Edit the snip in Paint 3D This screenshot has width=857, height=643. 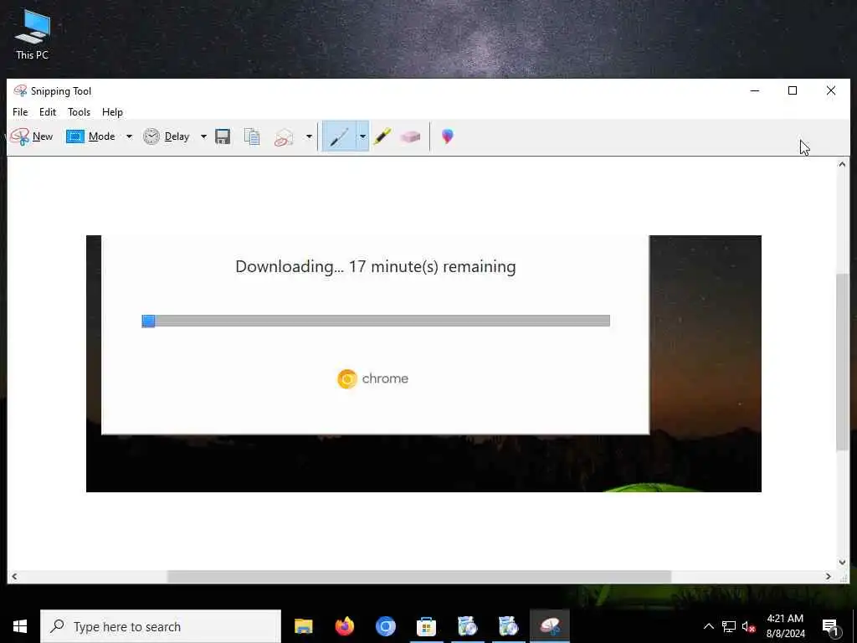coord(447,136)
